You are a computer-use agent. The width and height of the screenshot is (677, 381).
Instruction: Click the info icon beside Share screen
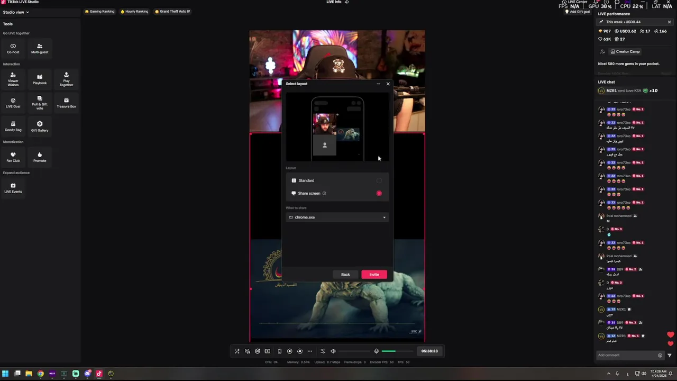(x=324, y=193)
